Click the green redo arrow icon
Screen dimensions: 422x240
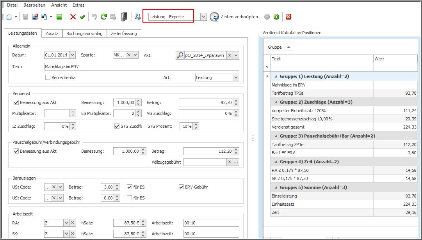104,17
